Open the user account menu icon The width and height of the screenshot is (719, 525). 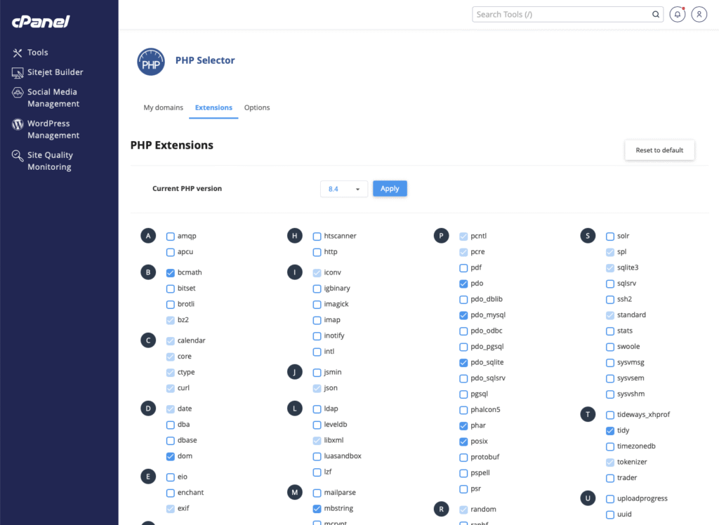point(699,14)
